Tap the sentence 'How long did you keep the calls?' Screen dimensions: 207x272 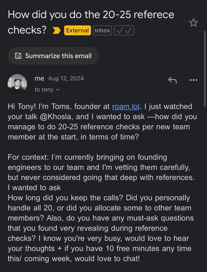(x=66, y=198)
